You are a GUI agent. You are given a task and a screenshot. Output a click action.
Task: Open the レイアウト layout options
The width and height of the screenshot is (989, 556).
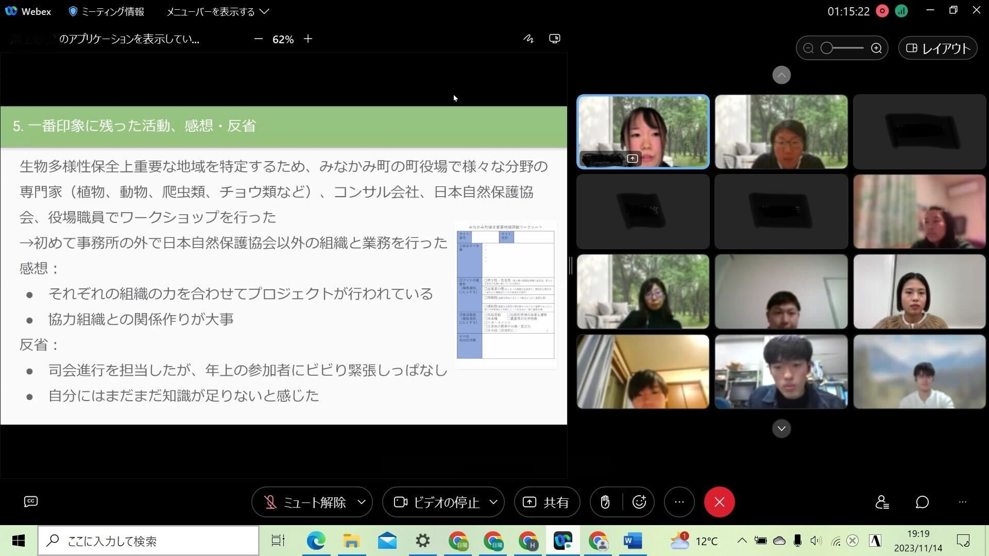coord(937,48)
